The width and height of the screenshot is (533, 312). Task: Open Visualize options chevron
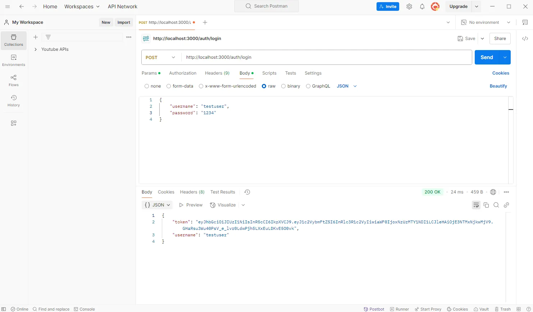pos(243,205)
